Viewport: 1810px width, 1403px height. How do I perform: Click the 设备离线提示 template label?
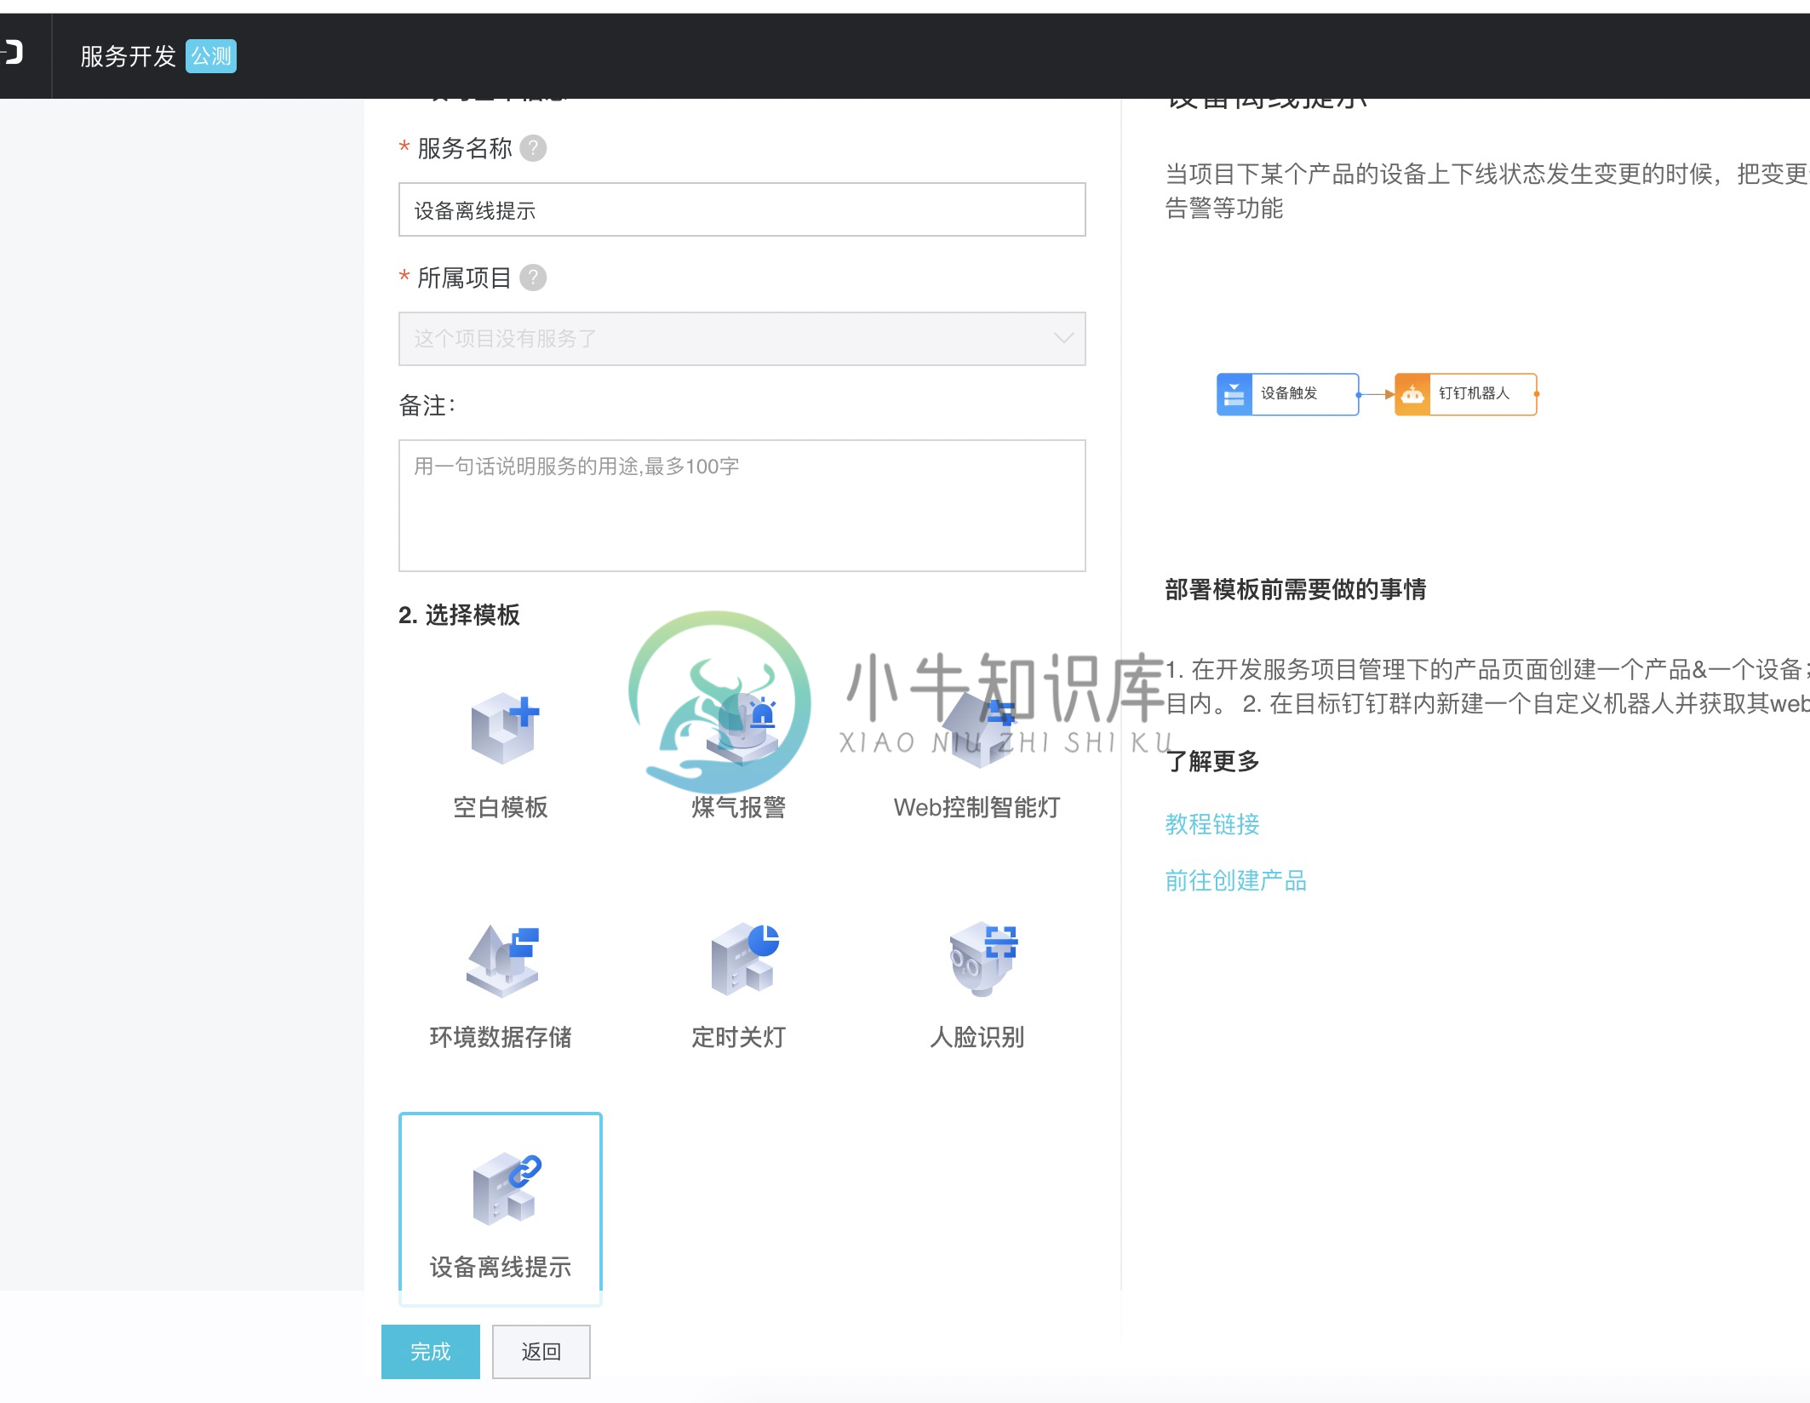[501, 1267]
